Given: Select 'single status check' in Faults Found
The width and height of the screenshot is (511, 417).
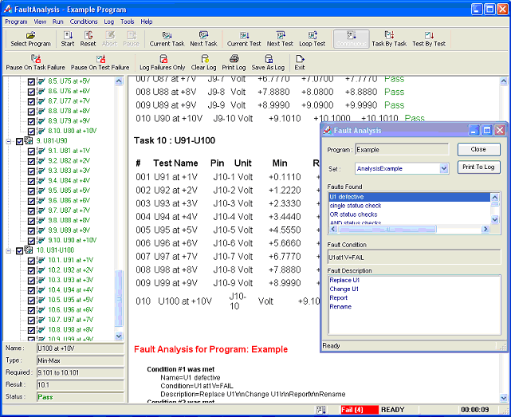Looking at the screenshot, I should click(x=356, y=206).
